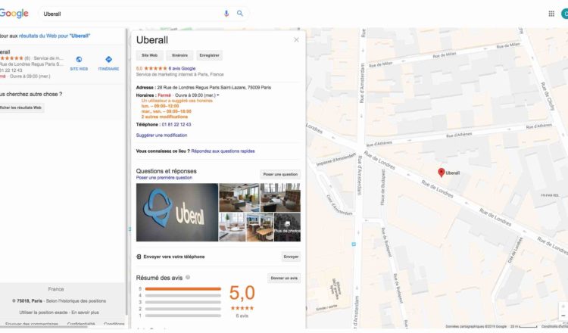Click the 2 autres modifications link
Image resolution: width=568 pixels, height=333 pixels.
click(x=164, y=117)
